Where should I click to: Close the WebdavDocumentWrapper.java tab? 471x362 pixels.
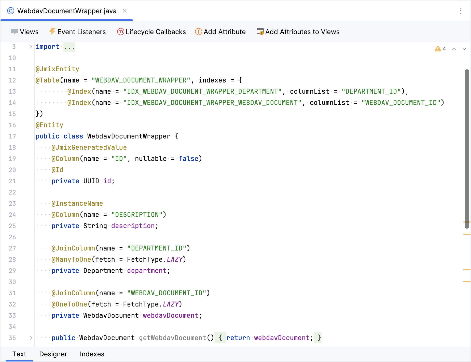[125, 11]
